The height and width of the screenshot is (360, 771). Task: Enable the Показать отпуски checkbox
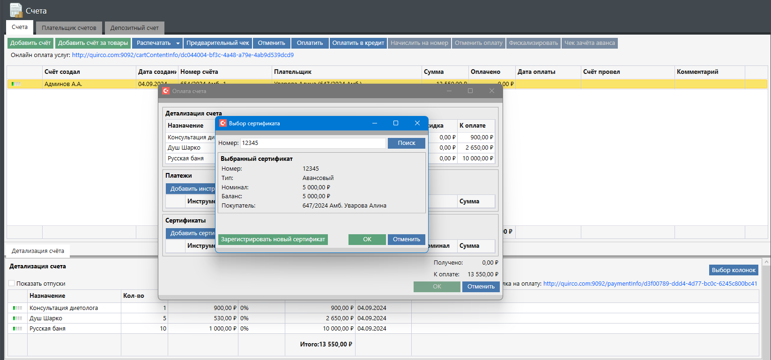pyautogui.click(x=12, y=283)
